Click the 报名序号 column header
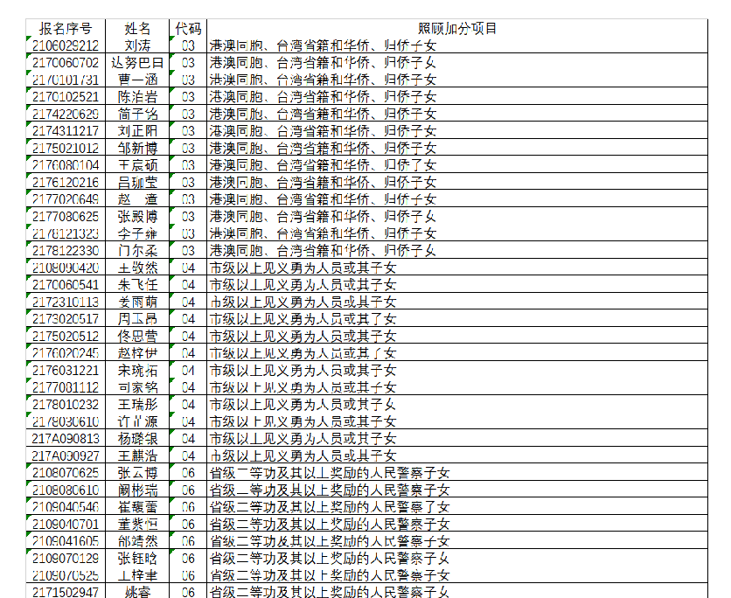This screenshot has width=731, height=598. click(x=66, y=29)
